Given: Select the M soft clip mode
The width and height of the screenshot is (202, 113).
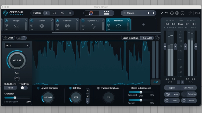Looking at the screenshot, I should click(x=88, y=96).
